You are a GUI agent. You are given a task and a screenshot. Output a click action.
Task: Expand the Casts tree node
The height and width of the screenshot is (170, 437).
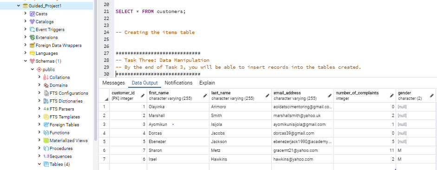click(x=26, y=13)
